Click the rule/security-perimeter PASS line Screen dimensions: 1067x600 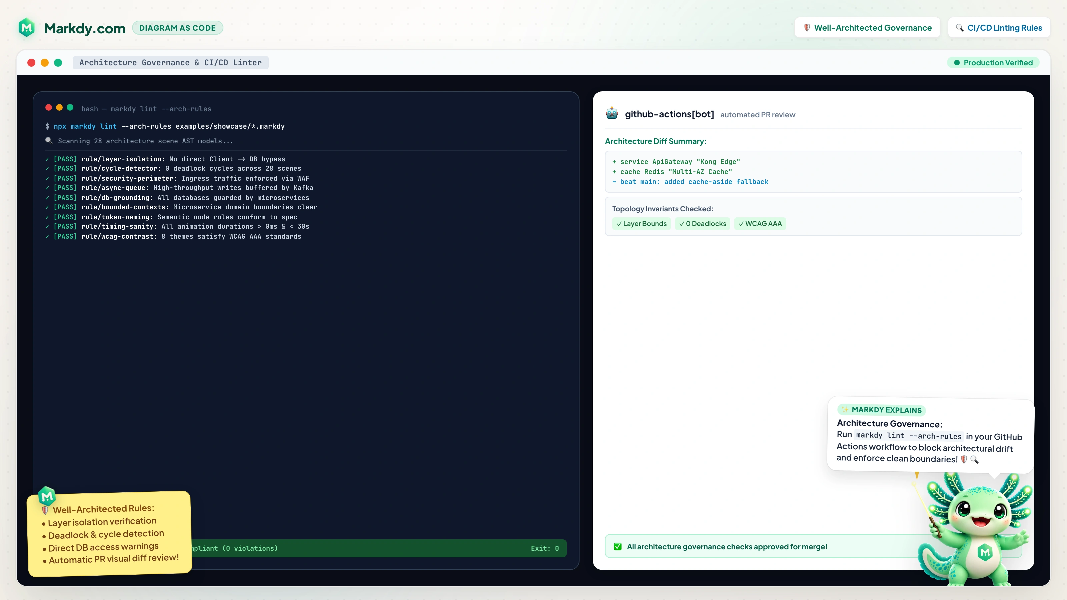[x=177, y=178]
